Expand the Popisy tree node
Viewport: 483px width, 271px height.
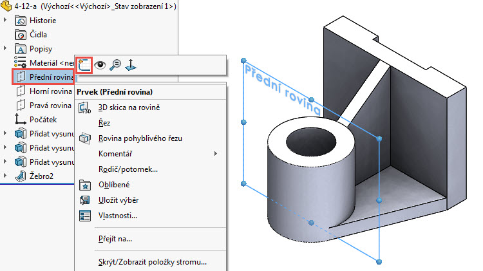click(x=5, y=48)
